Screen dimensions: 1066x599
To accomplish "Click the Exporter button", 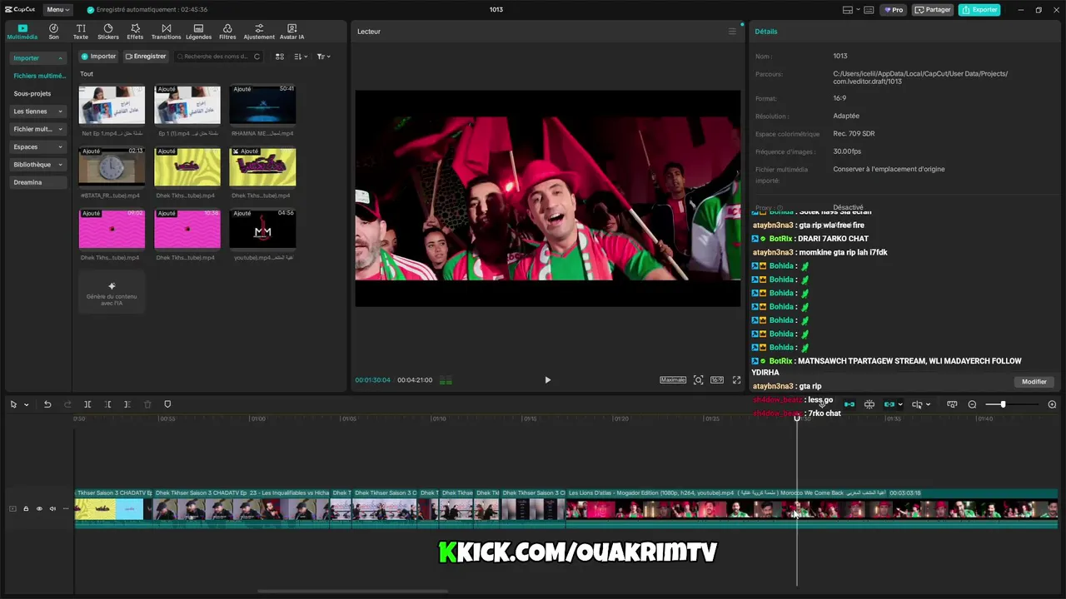I will click(x=979, y=10).
